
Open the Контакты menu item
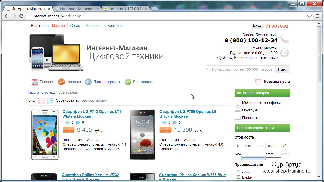(116, 26)
